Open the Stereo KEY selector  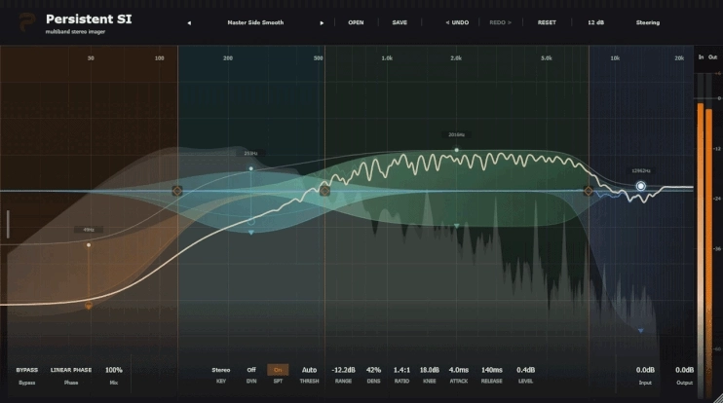point(221,370)
